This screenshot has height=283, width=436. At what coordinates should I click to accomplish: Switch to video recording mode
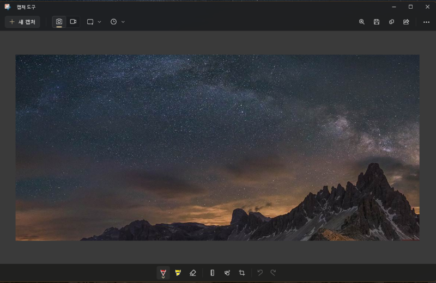tap(73, 22)
